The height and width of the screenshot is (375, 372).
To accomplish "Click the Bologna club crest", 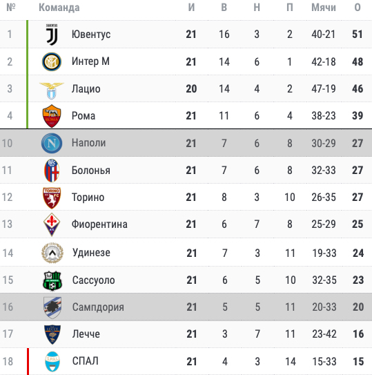I will pyautogui.click(x=52, y=171).
